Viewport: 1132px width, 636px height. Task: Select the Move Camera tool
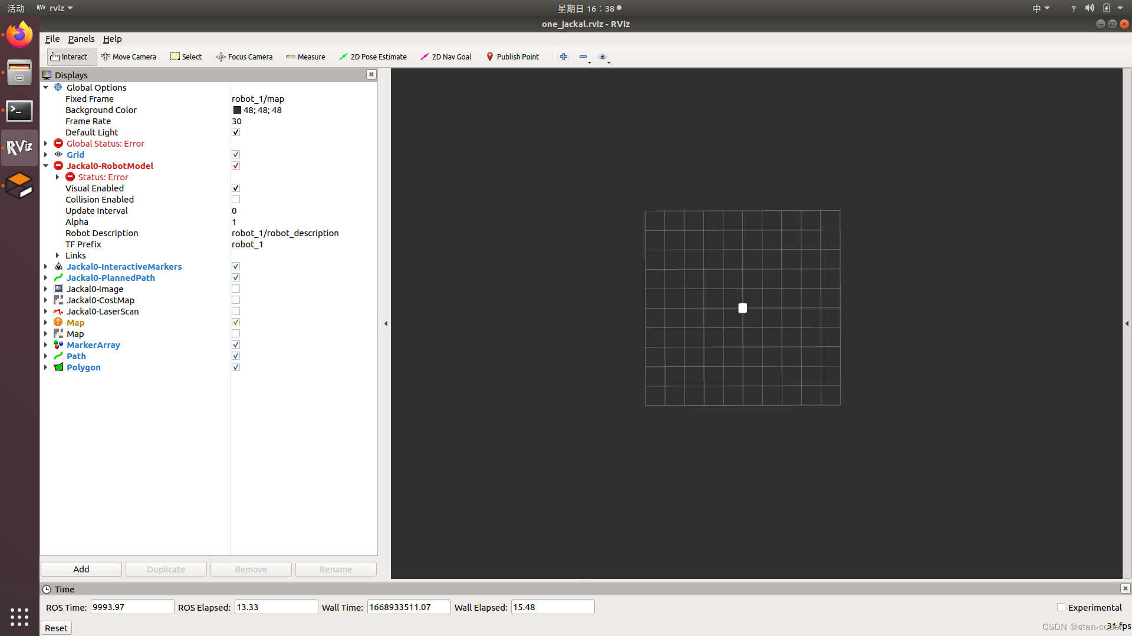pos(129,57)
